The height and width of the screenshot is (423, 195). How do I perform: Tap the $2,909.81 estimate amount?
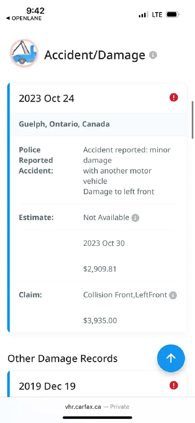(x=100, y=269)
